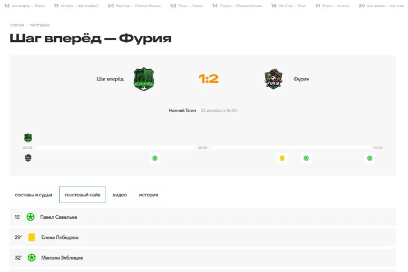Select the текстовый лайв tab
408x272 pixels.
[x=82, y=195]
